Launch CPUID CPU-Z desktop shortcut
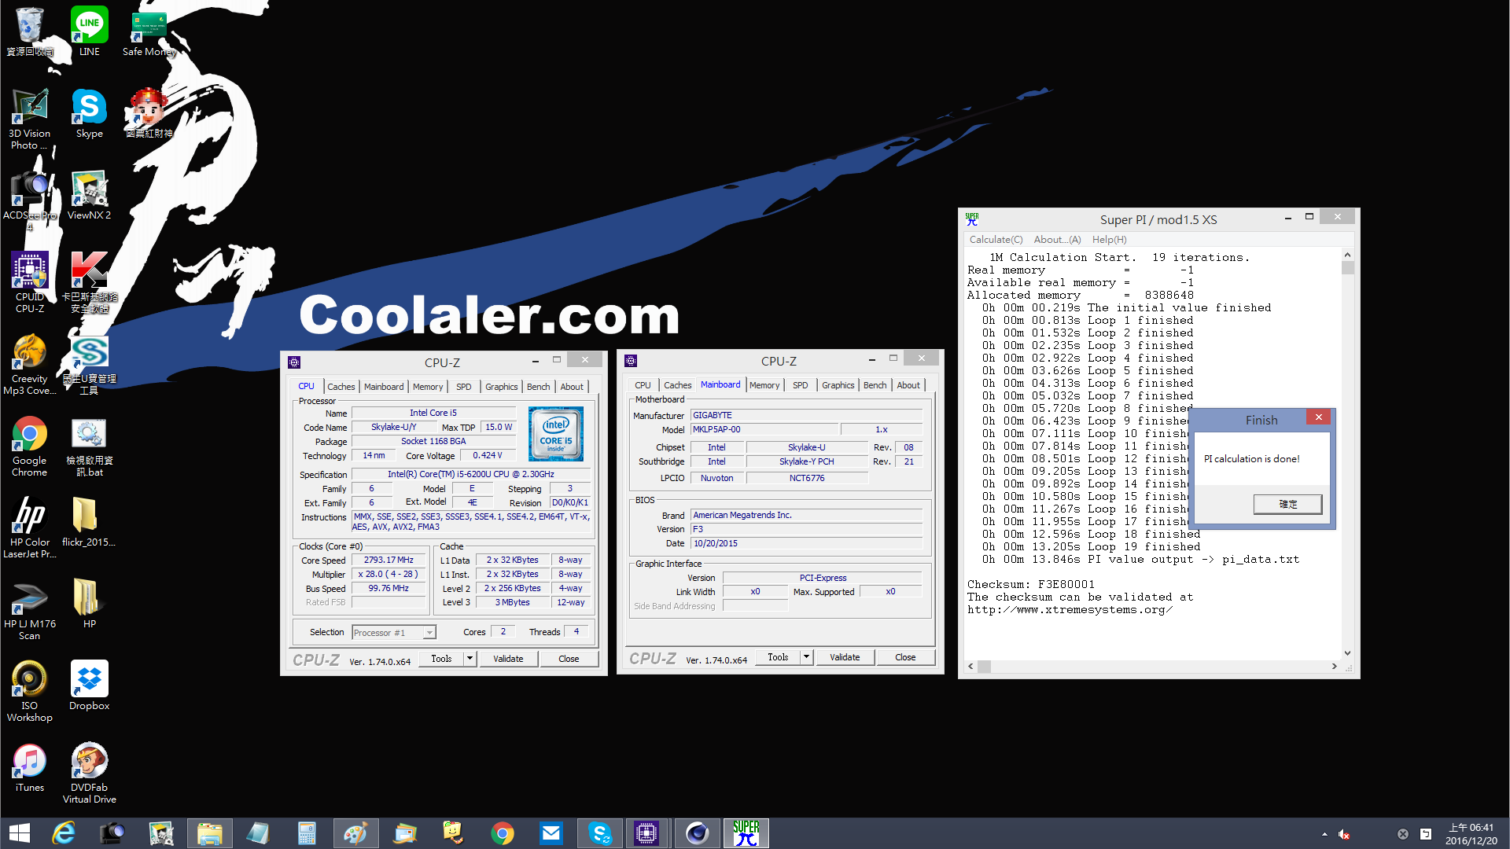The image size is (1510, 849). pos(30,282)
